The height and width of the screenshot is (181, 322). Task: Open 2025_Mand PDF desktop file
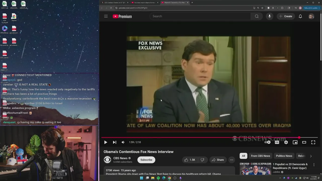[x=5, y=55]
